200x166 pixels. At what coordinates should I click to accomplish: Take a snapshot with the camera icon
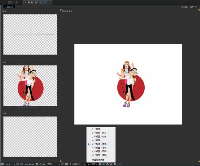pyautogui.click(x=37, y=164)
